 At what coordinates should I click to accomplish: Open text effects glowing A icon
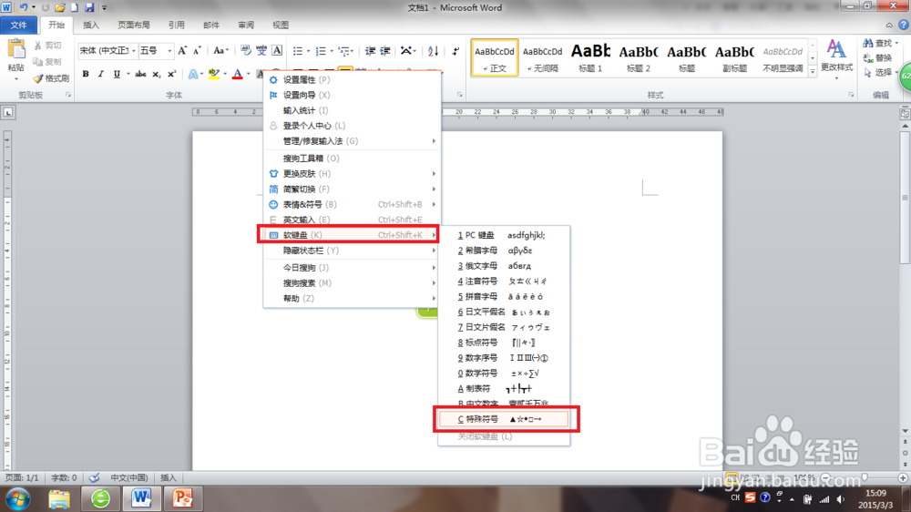pos(193,74)
